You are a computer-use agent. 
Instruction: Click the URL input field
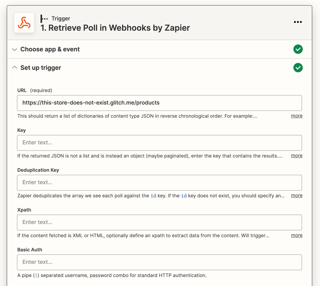pyautogui.click(x=159, y=103)
